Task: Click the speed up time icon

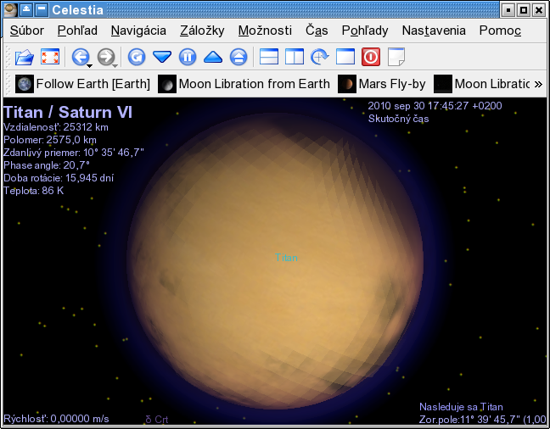Action: pyautogui.click(x=213, y=58)
